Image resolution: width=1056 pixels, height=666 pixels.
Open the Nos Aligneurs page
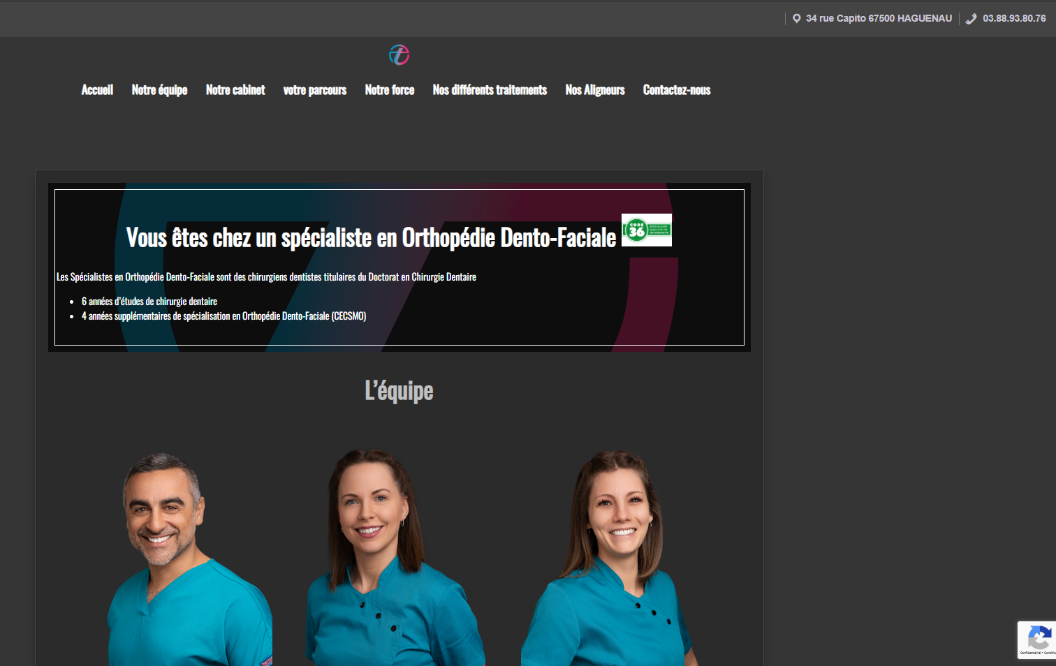(x=595, y=90)
